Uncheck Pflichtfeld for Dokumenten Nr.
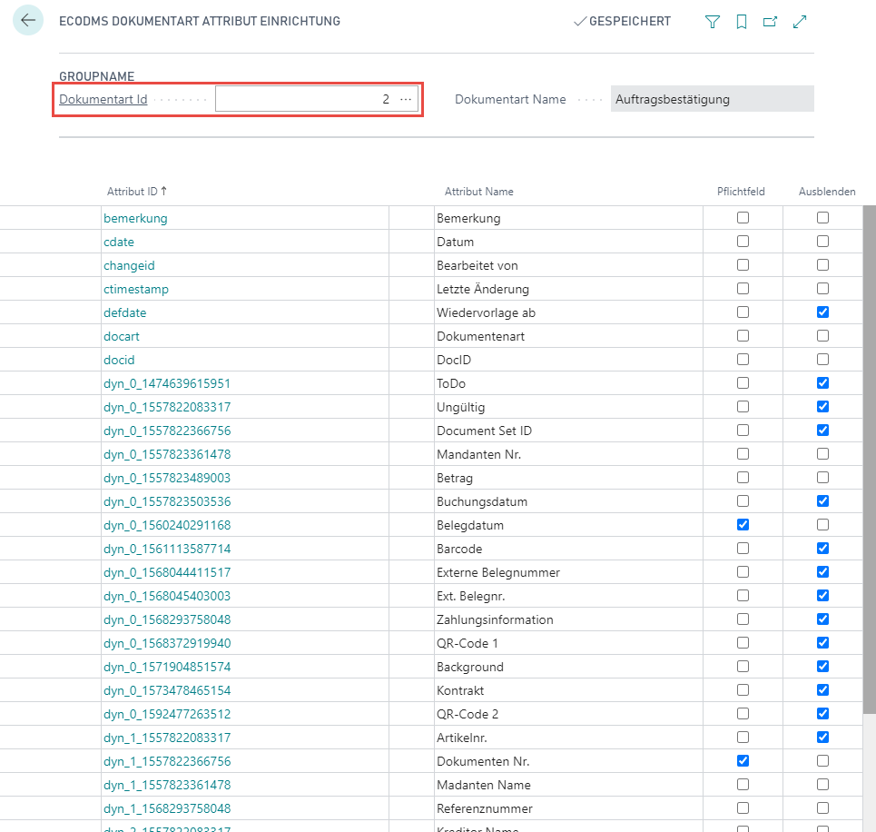The height and width of the screenshot is (832, 876). point(743,760)
